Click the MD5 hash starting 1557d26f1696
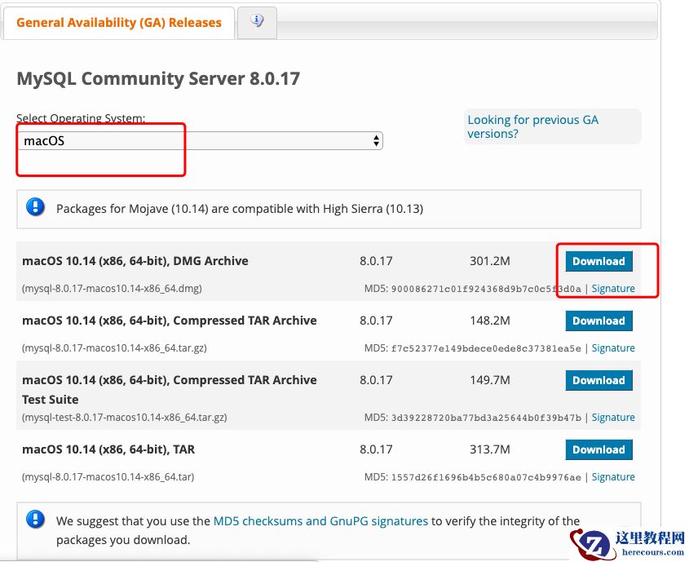The height and width of the screenshot is (562, 689). click(x=486, y=478)
